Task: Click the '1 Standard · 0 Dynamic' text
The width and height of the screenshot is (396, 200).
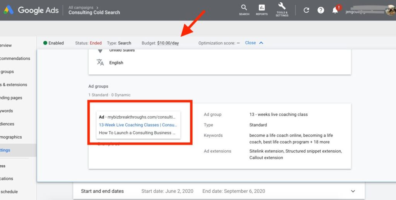Action: 109,95
